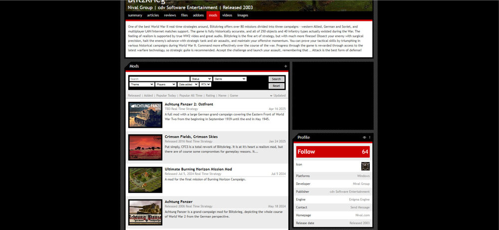Open the Achtung Panzer 2006 mod title

coord(179,202)
